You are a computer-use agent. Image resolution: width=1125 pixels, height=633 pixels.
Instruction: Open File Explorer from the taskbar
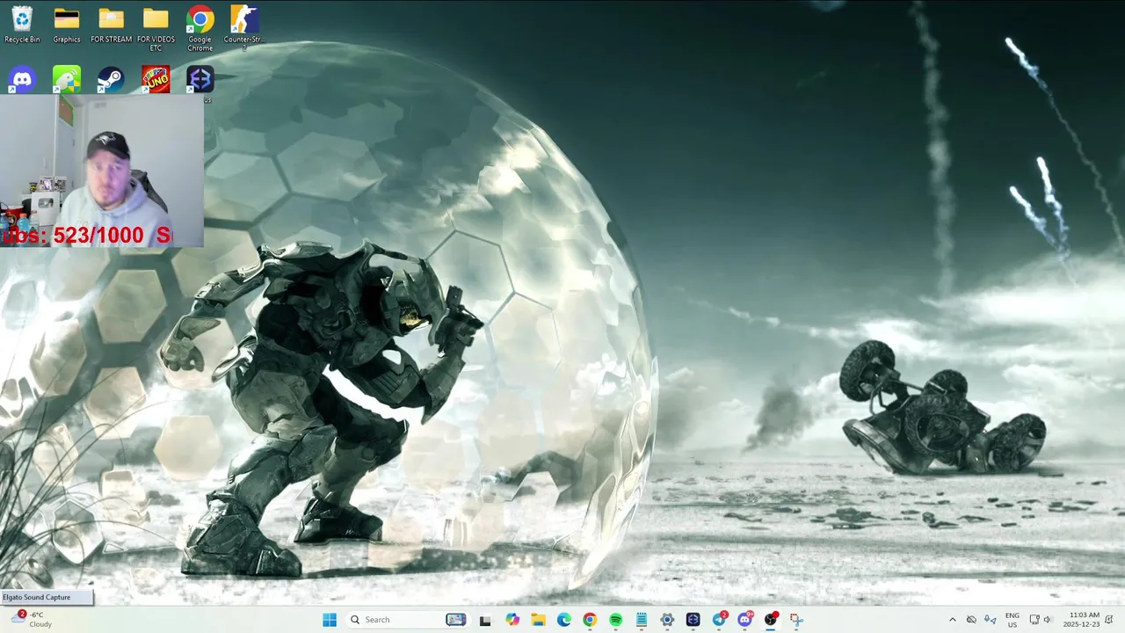pos(538,620)
